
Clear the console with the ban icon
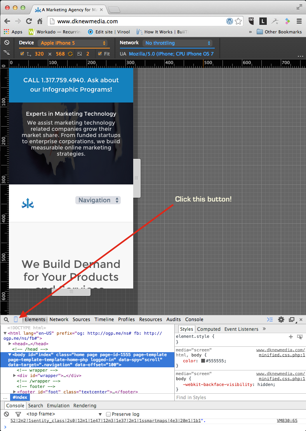7,414
